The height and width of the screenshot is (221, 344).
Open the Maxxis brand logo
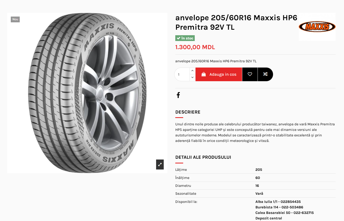coord(317,27)
